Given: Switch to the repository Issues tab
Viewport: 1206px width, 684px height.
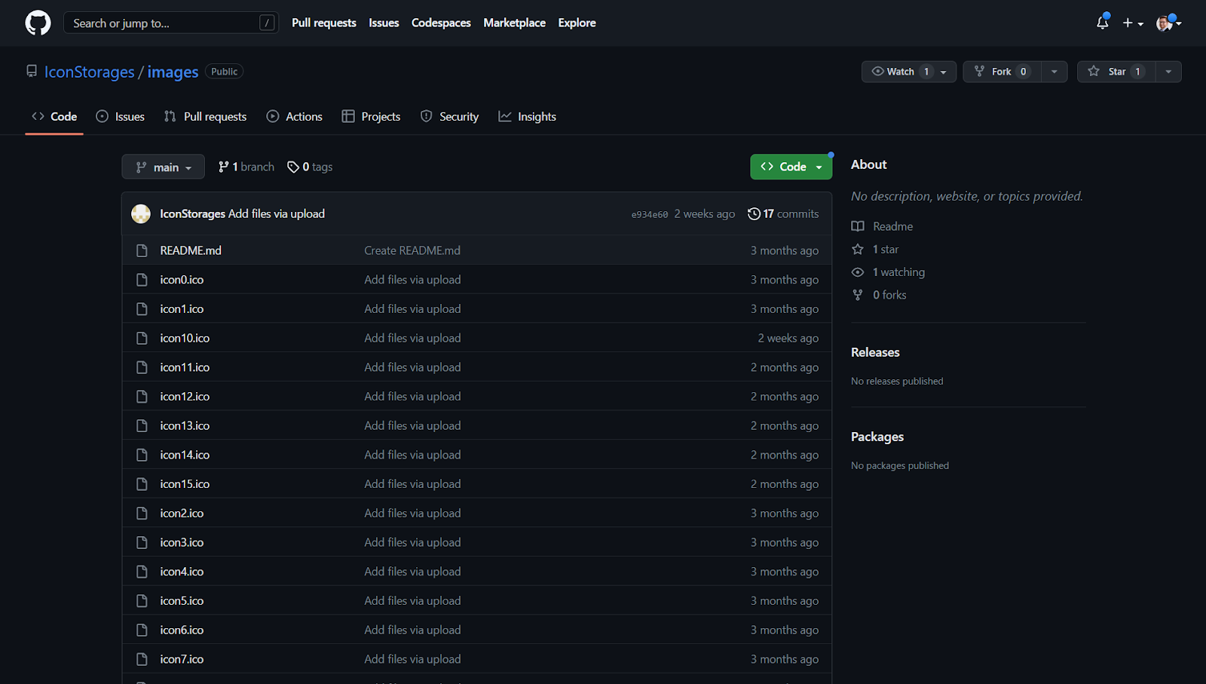Looking at the screenshot, I should 121,116.
